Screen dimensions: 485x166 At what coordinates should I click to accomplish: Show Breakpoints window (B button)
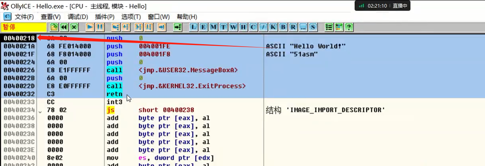[283, 27]
